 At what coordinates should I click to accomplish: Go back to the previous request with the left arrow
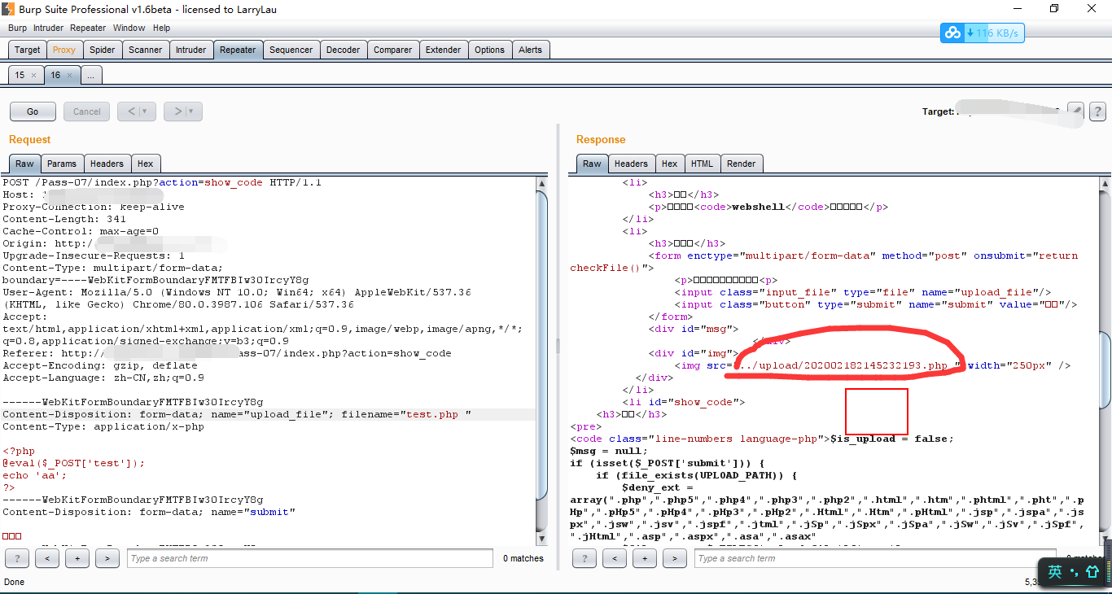(x=130, y=111)
